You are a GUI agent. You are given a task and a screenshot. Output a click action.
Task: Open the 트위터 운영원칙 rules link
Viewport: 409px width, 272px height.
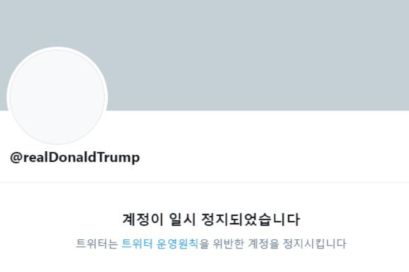[160, 243]
